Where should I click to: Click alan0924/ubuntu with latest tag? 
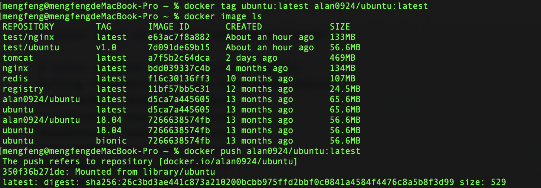[41, 99]
